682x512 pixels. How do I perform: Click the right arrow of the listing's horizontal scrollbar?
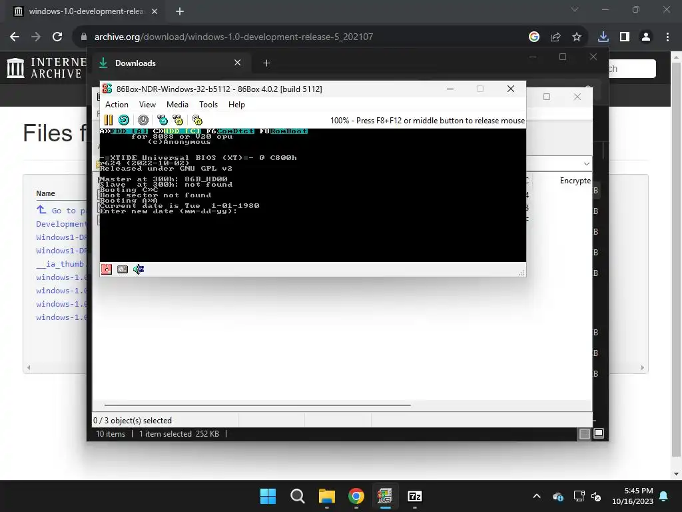coord(643,368)
